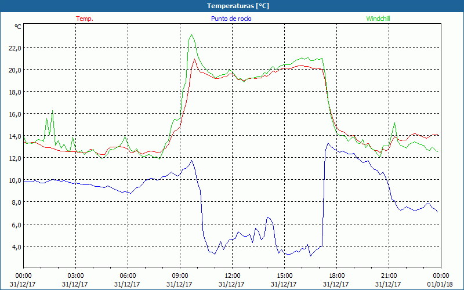
Task: Click the blue dew point peak after 17:00
Action: [328, 143]
